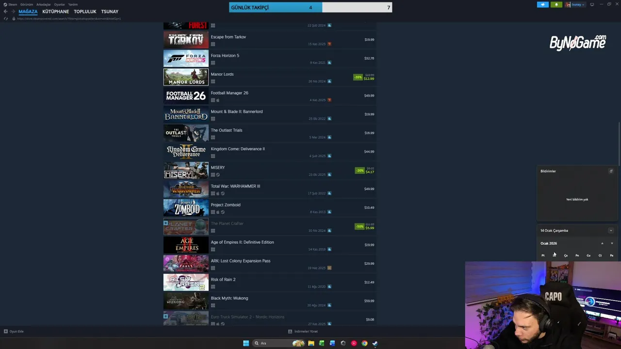Click the Steam Deck icon under Project Zomboid
This screenshot has height=349, width=621.
click(x=223, y=212)
